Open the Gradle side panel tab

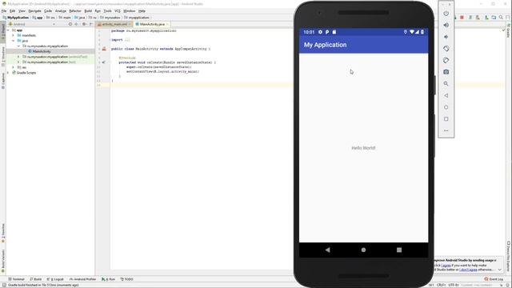tap(509, 30)
